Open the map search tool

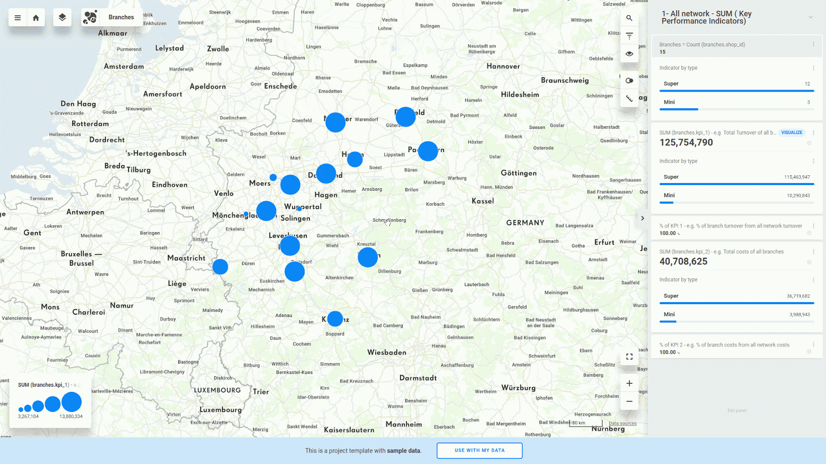click(x=629, y=18)
